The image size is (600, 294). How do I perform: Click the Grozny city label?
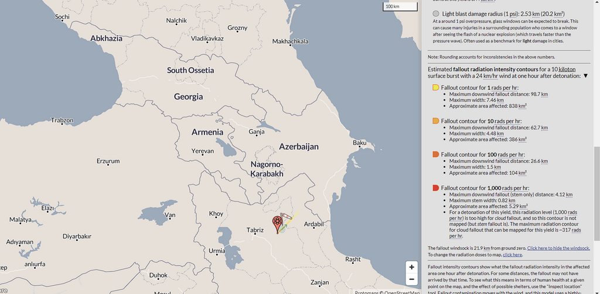click(238, 28)
